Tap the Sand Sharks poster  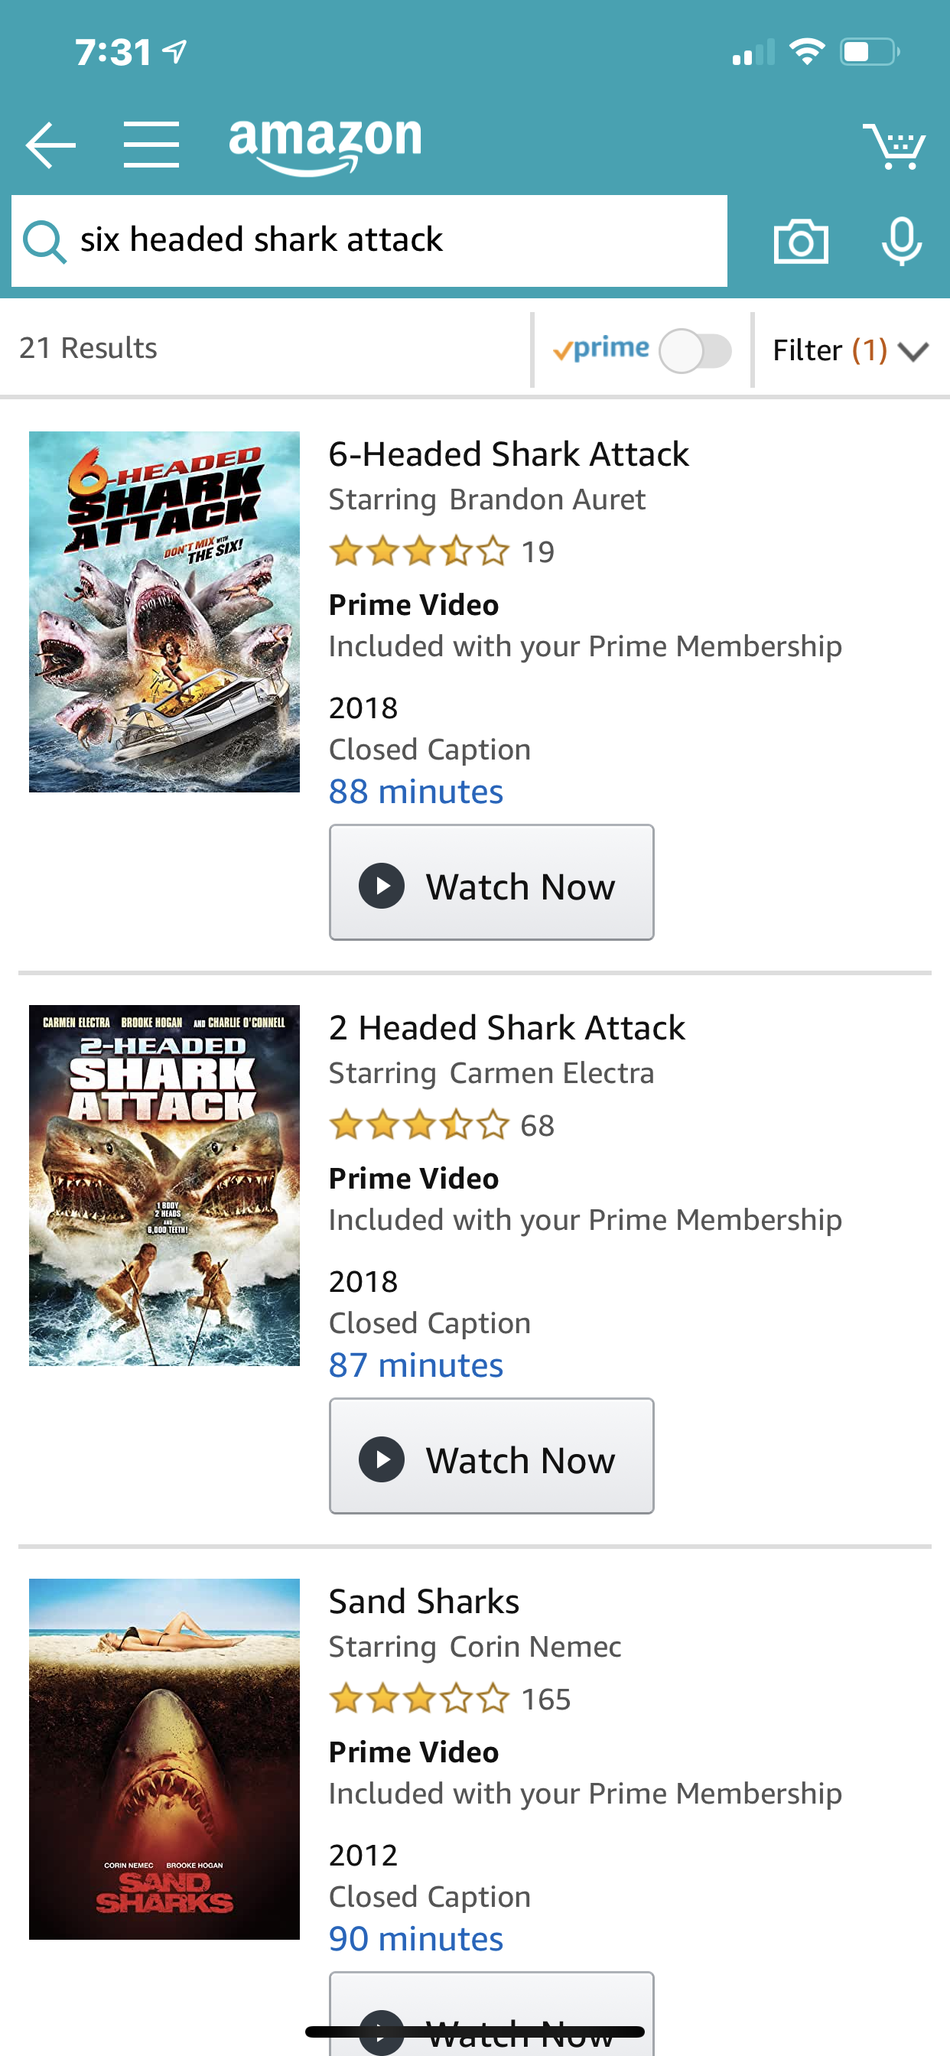pos(164,1758)
